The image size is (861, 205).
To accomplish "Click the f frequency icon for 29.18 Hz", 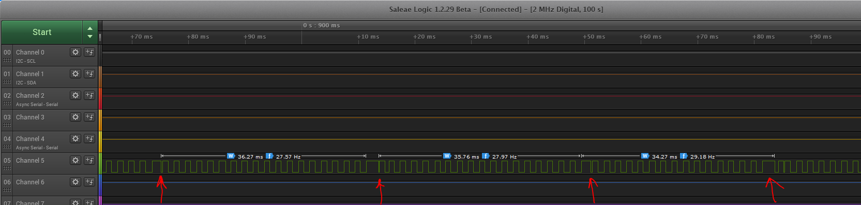I will click(x=684, y=156).
